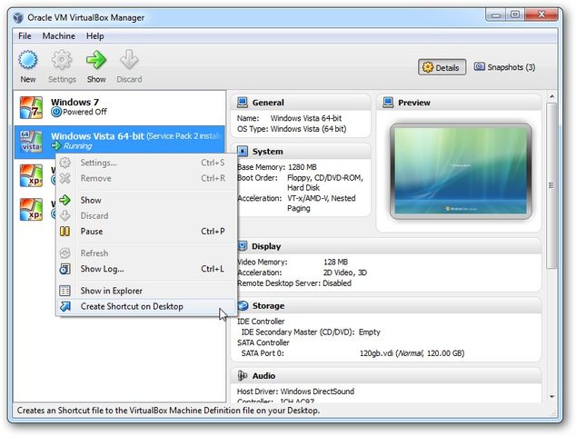Minimize the VirtualBox Manager window
576x436 pixels.
[496, 15]
